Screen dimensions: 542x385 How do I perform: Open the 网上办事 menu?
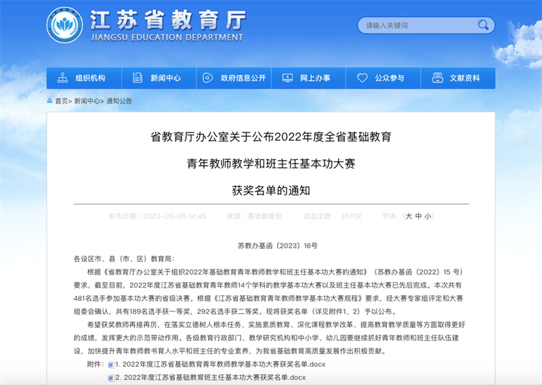(309, 78)
